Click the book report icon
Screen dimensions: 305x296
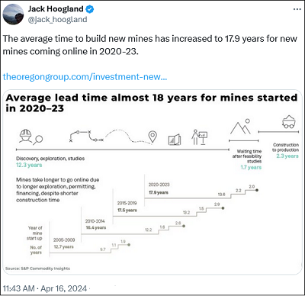(x=175, y=140)
